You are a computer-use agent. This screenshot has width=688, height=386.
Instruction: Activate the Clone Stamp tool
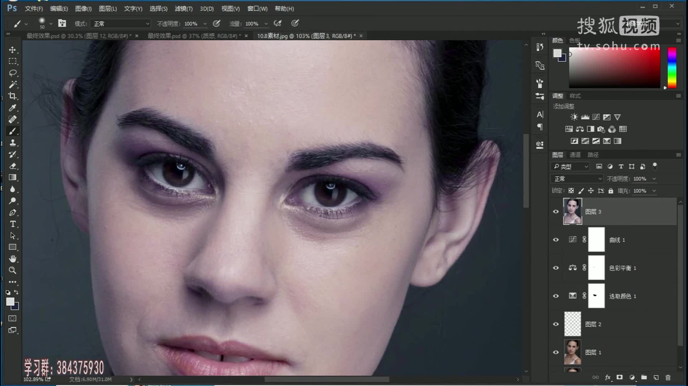pyautogui.click(x=13, y=143)
